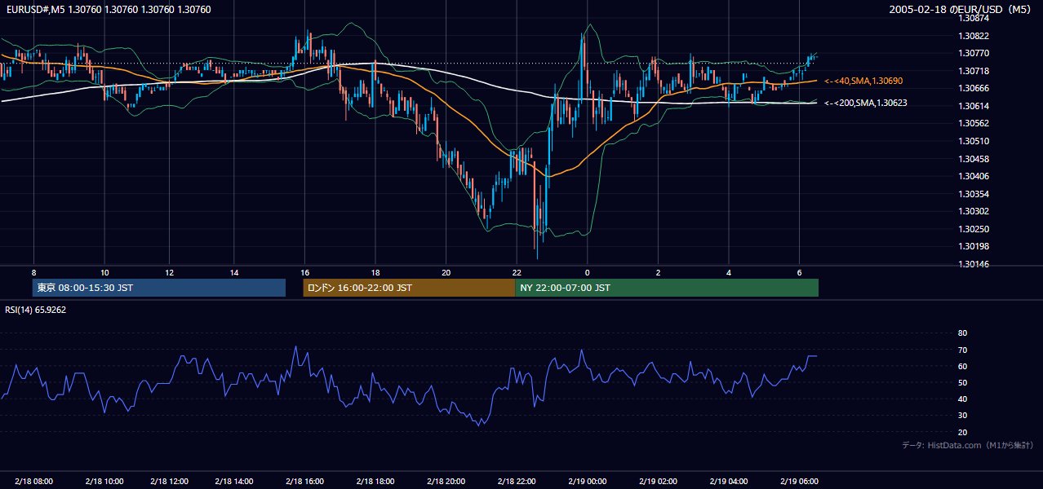1043x489 pixels.
Task: Click the 2/18 14:00 bottom date label
Action: pyautogui.click(x=233, y=481)
